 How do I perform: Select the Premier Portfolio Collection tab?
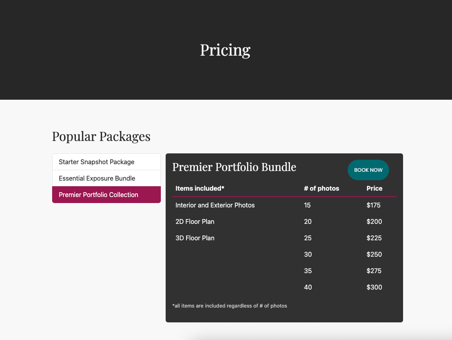pyautogui.click(x=106, y=195)
